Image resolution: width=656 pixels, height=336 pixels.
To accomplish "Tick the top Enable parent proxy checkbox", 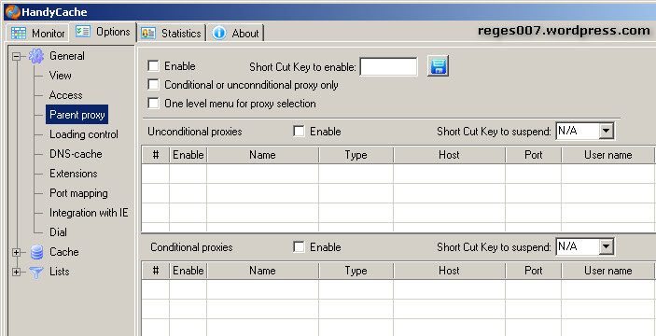I will pos(154,66).
